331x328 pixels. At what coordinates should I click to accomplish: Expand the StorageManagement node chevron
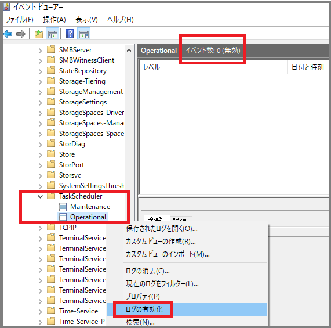tap(41, 92)
